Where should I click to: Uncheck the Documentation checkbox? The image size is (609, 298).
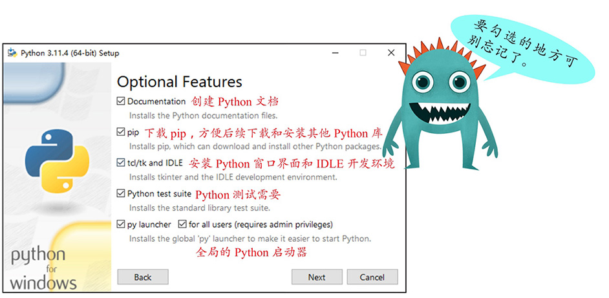point(121,101)
